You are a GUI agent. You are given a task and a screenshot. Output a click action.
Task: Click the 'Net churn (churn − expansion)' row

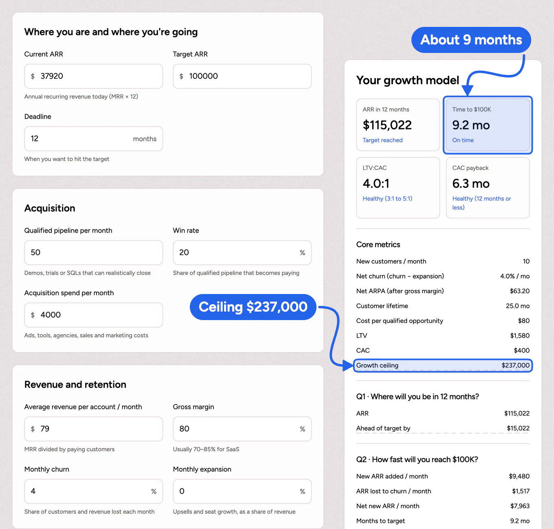443,276
